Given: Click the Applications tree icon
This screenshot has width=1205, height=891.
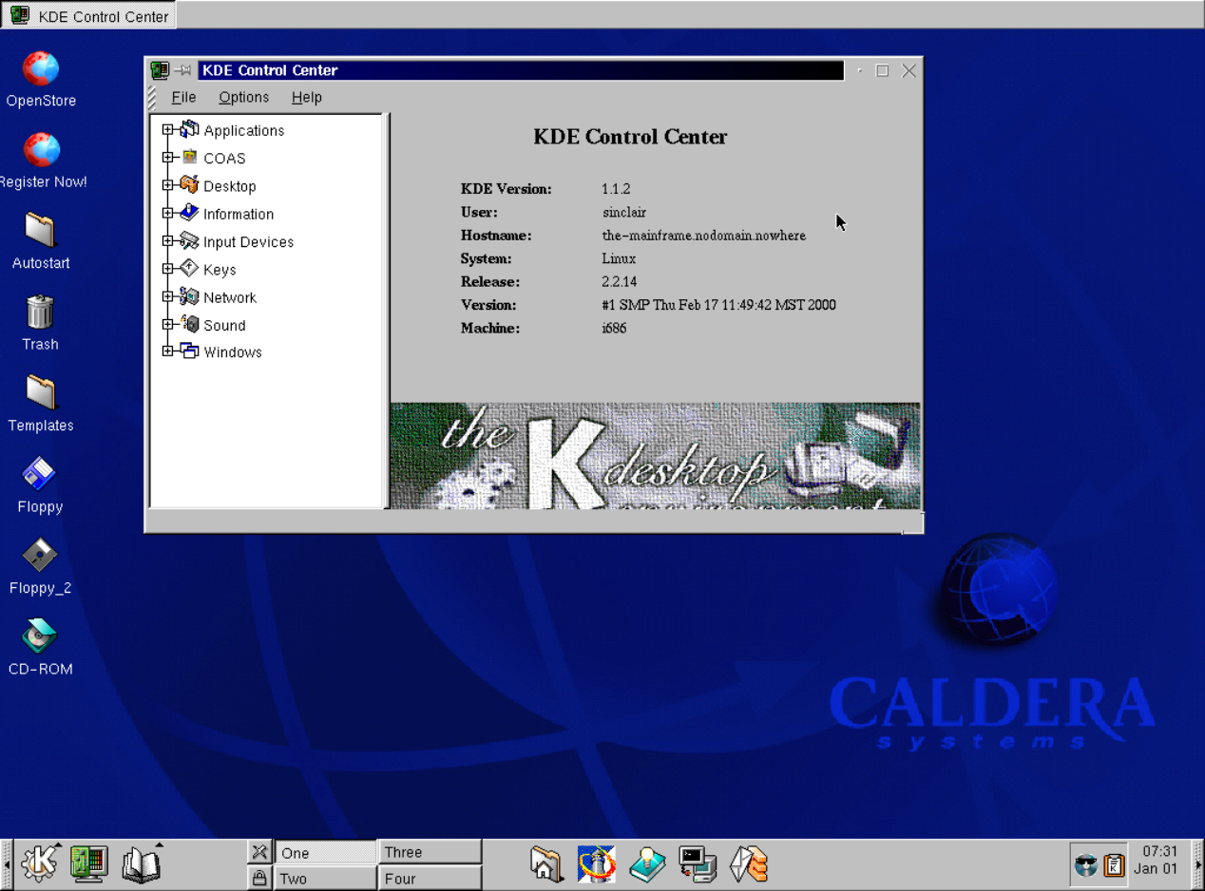Looking at the screenshot, I should (189, 130).
